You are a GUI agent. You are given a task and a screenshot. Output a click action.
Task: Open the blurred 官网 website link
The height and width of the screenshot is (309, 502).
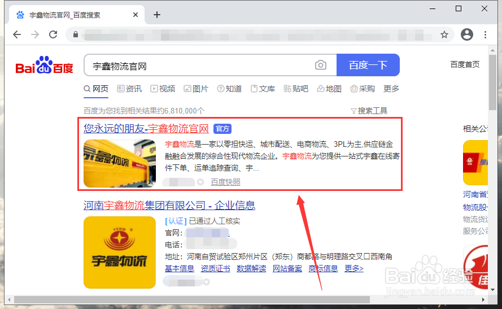click(208, 233)
